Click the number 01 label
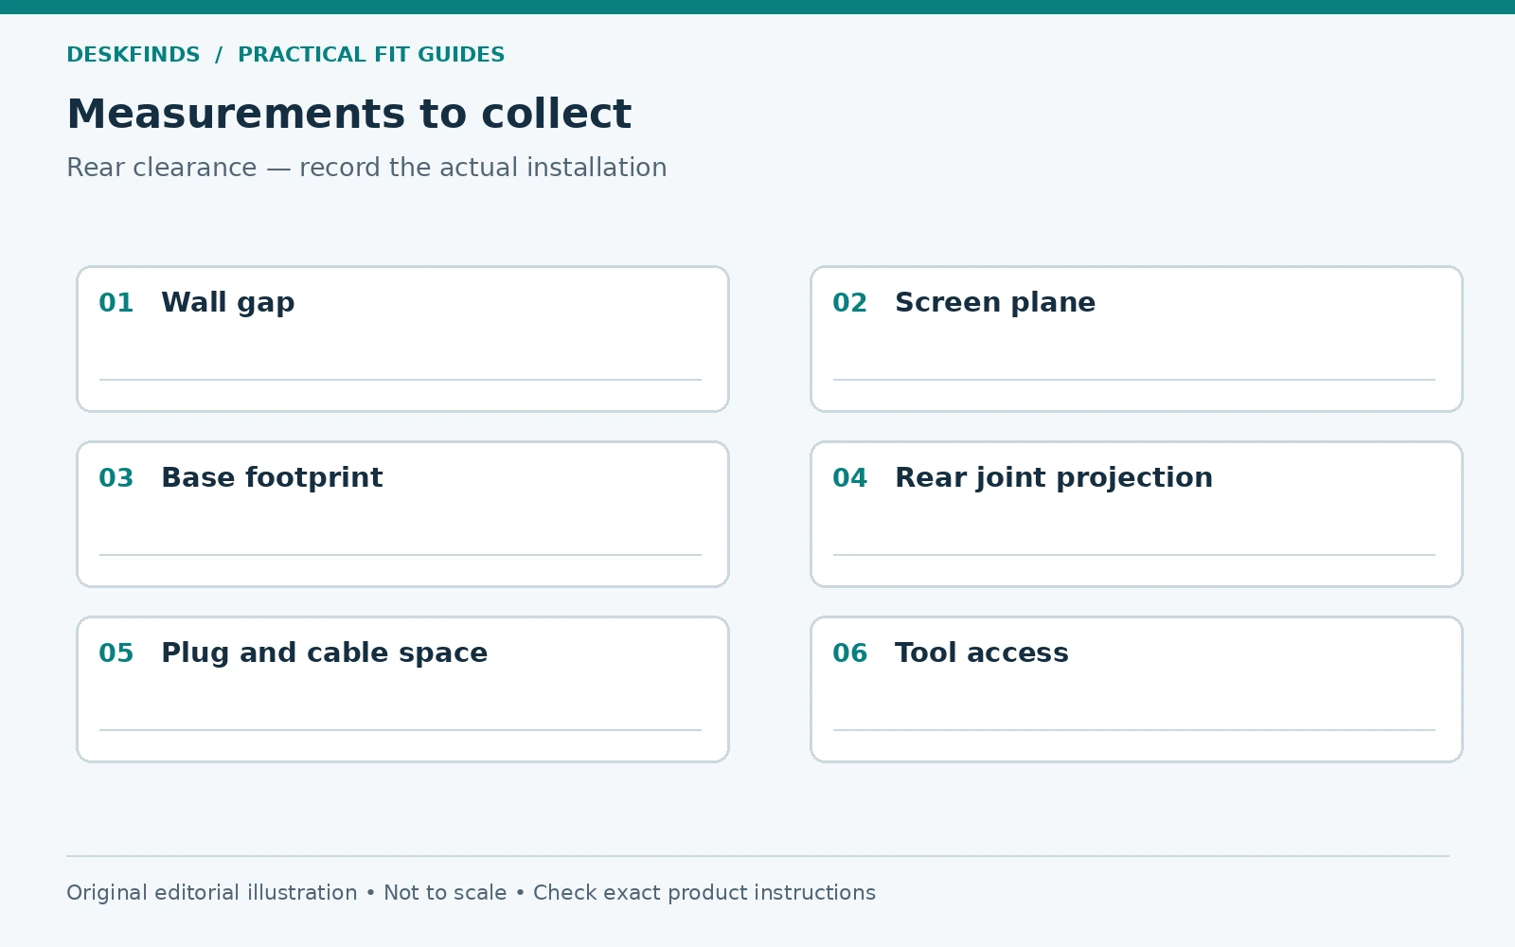The height and width of the screenshot is (947, 1515). point(116,303)
